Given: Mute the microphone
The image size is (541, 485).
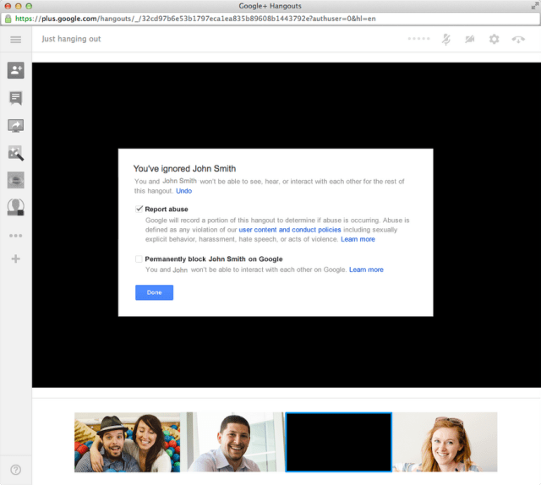Looking at the screenshot, I should tap(445, 39).
